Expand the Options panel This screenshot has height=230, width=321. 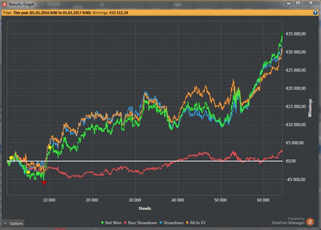click(x=13, y=224)
